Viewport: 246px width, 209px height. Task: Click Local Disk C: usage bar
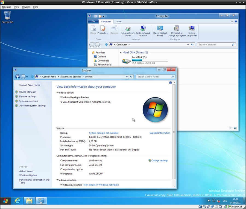[x=150, y=60]
